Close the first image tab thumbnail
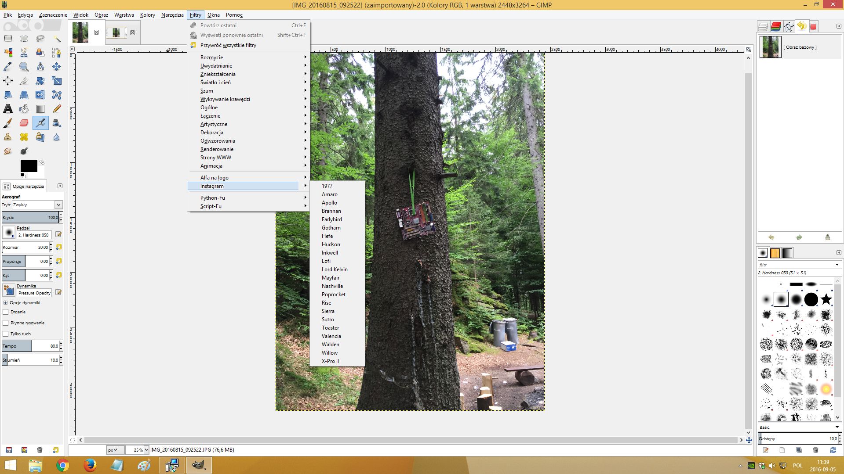 pos(96,32)
